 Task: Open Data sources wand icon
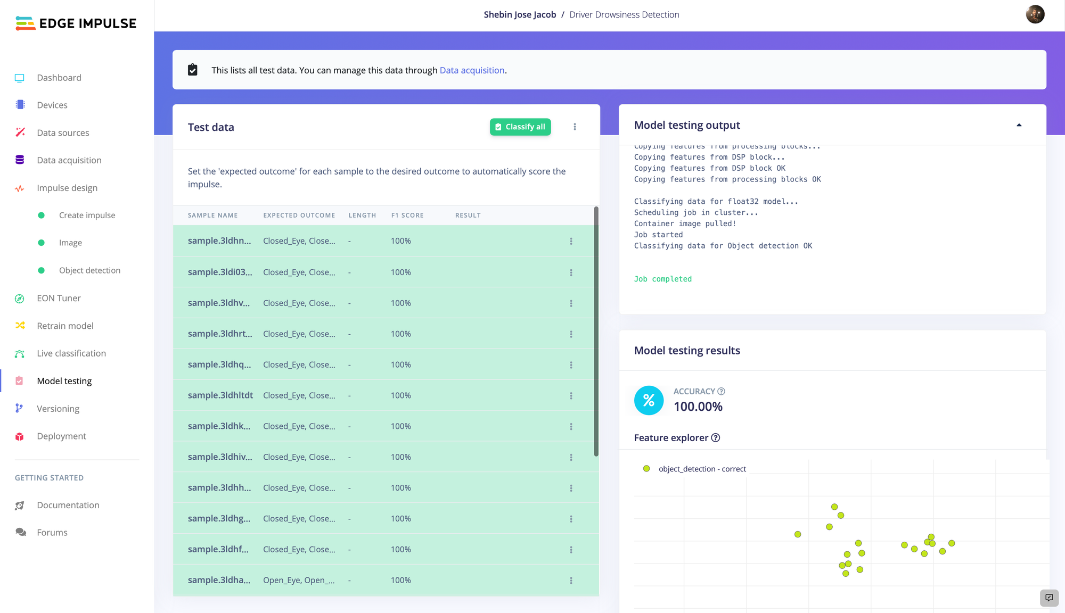coord(20,132)
